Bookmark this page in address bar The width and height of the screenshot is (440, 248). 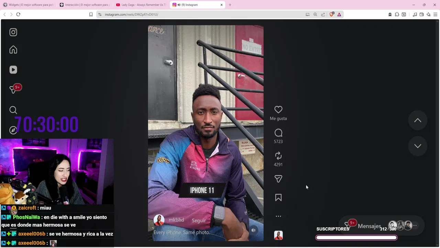91,14
